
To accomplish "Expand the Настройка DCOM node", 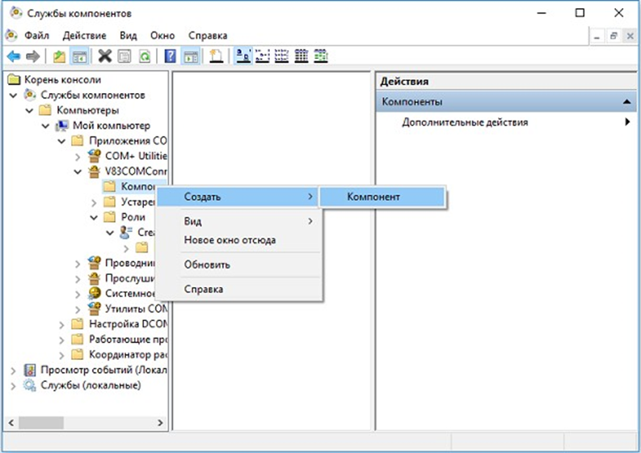I will click(x=61, y=325).
